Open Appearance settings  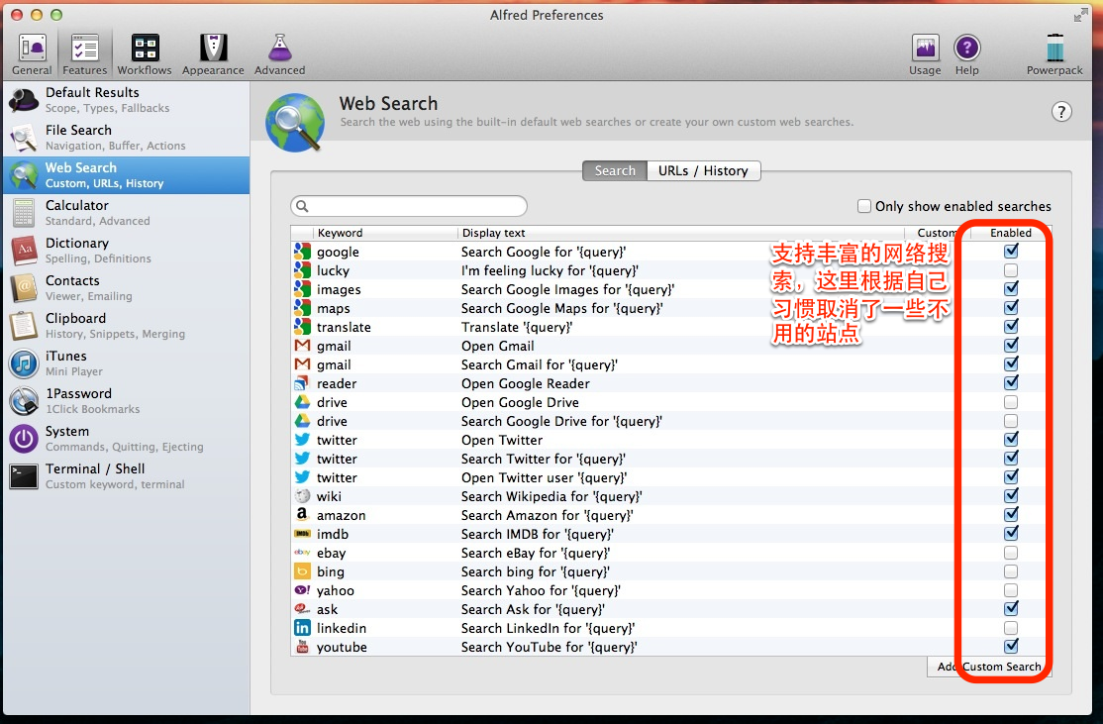coord(213,54)
